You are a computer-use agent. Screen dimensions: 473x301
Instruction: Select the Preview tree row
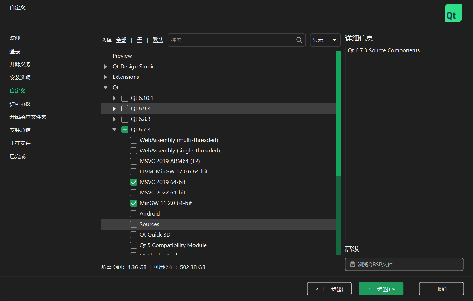point(219,56)
